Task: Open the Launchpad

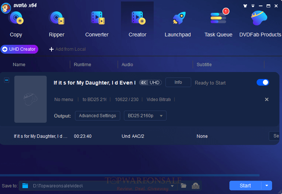Action: pyautogui.click(x=178, y=24)
